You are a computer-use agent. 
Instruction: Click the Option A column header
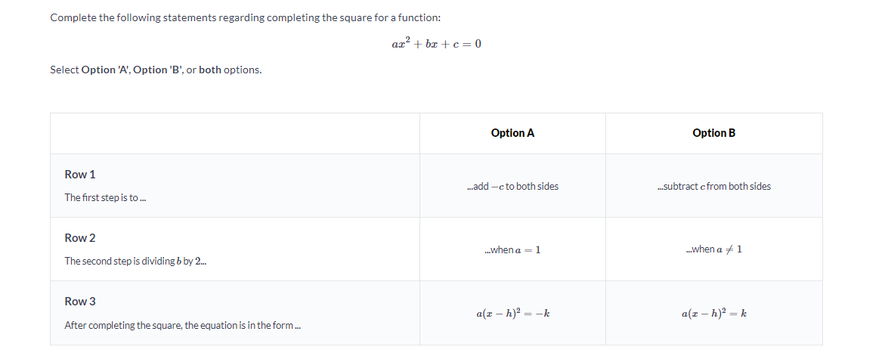(512, 133)
